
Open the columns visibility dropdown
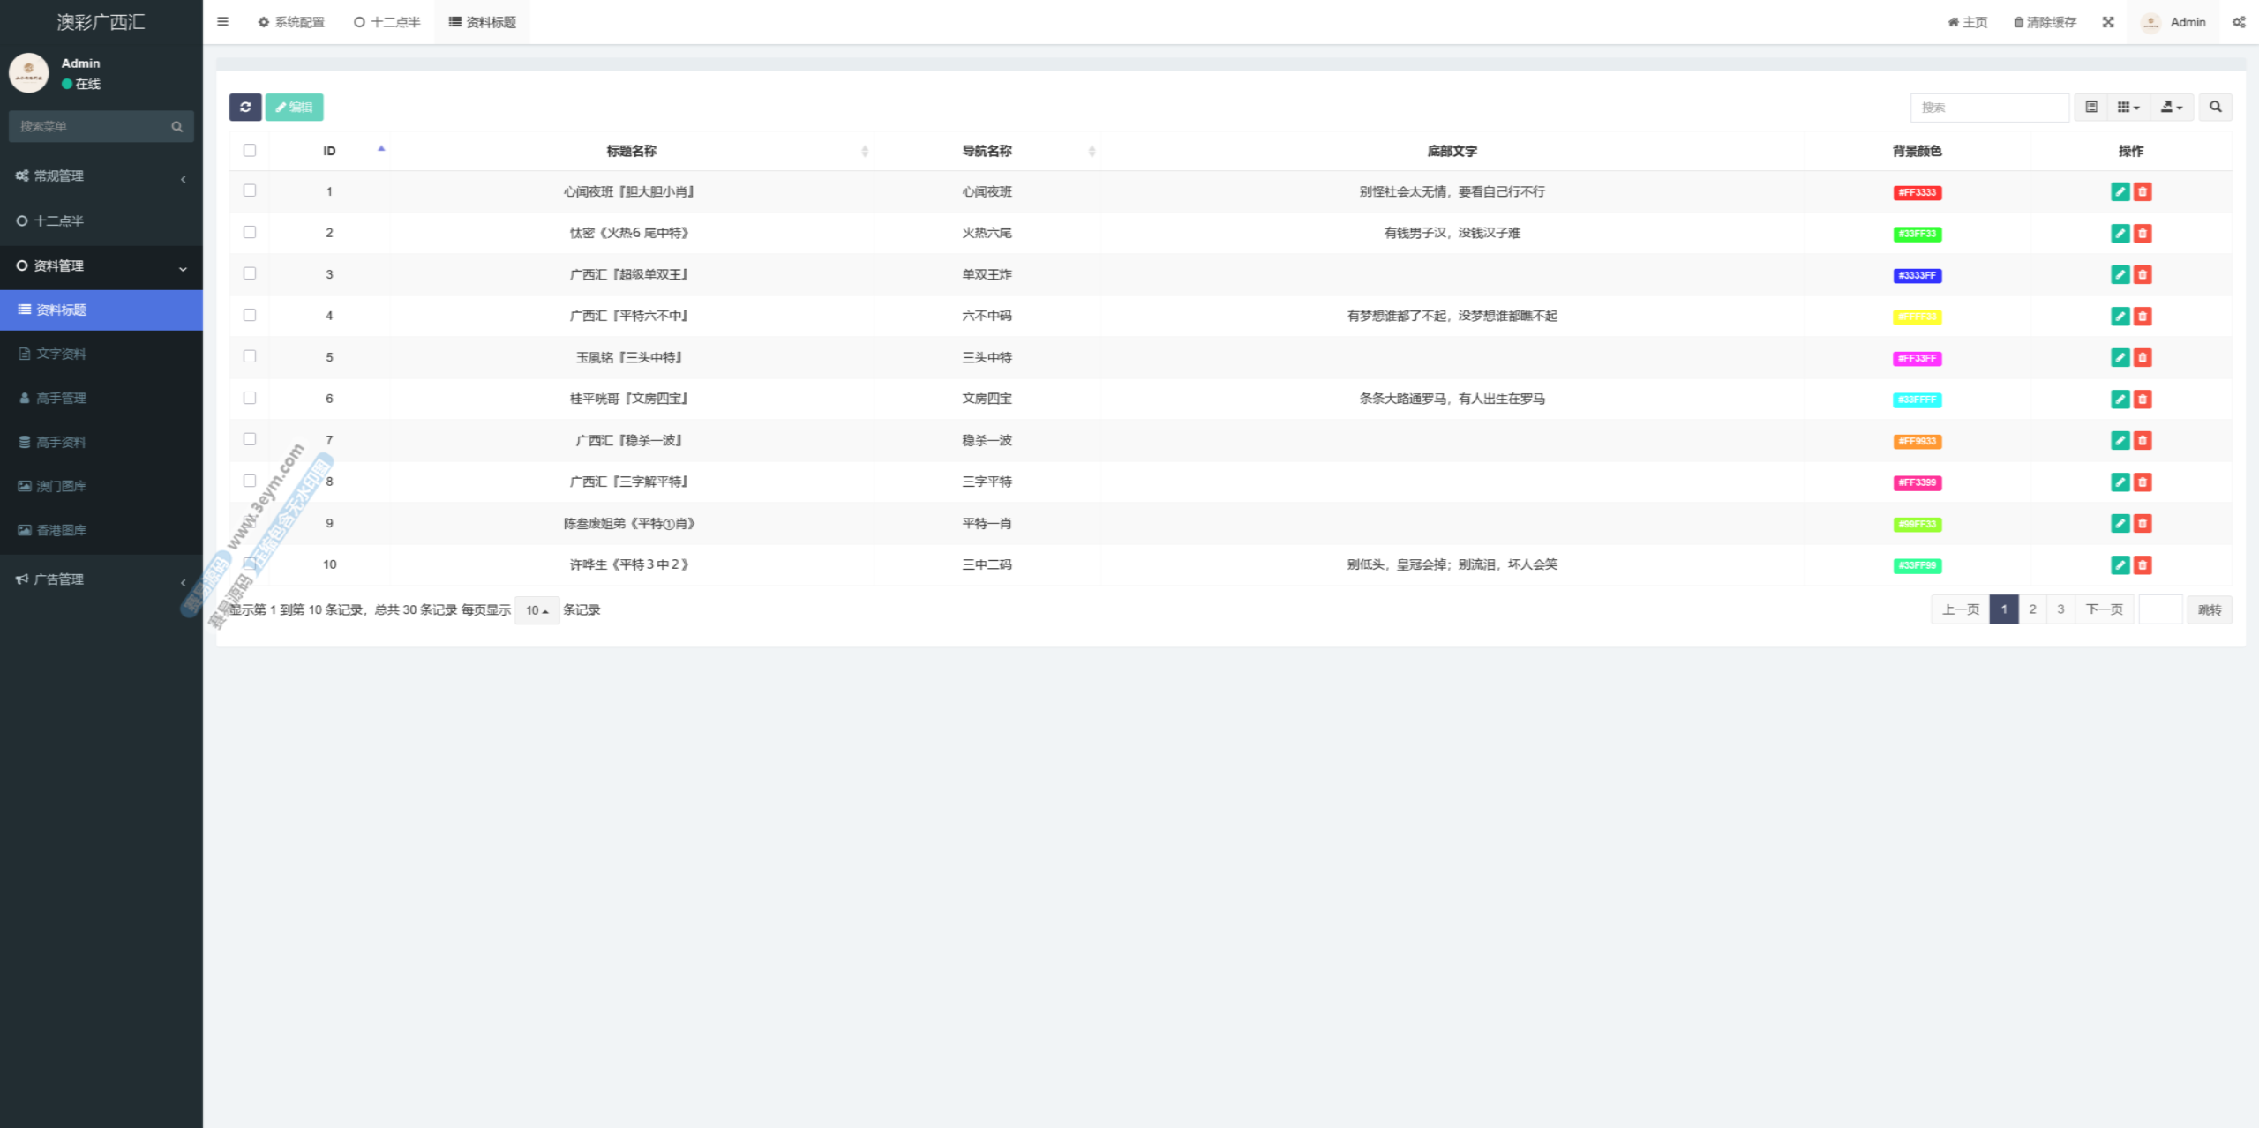[x=2128, y=107]
